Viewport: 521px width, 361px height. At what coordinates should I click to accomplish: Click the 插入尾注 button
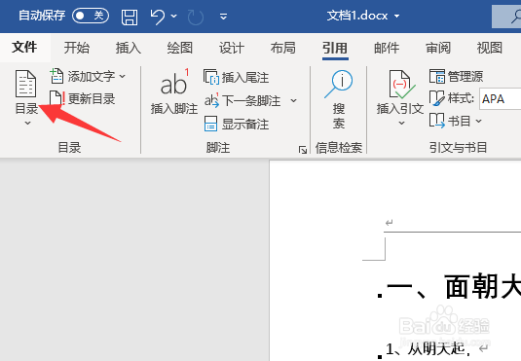pos(237,77)
